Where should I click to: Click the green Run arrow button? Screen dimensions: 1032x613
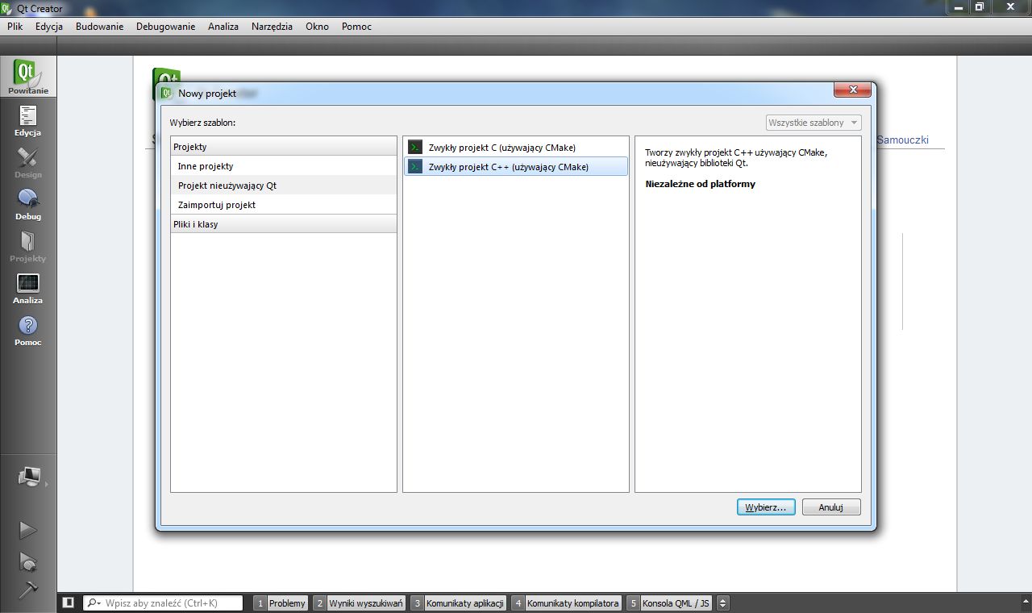[28, 530]
